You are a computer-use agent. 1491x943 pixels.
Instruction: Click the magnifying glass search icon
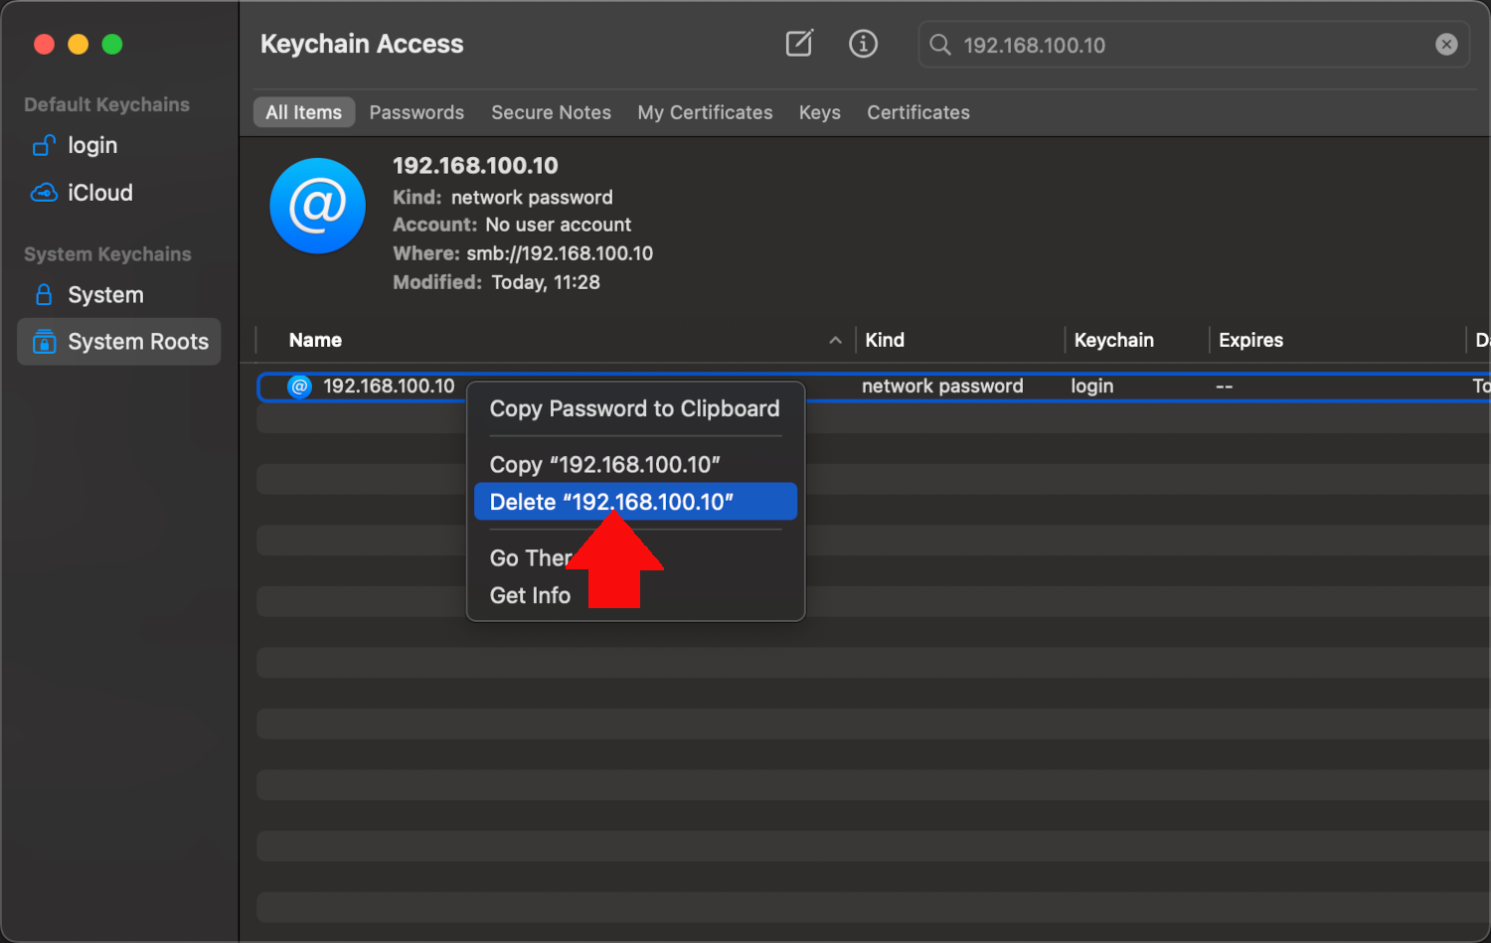[x=939, y=45]
